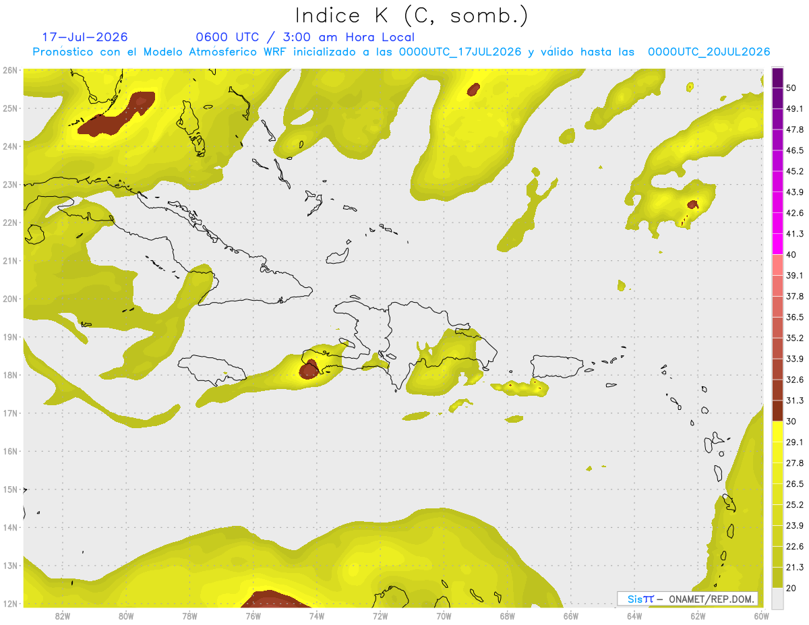
Task: Click the '82W' longitude label
Action: point(63,616)
